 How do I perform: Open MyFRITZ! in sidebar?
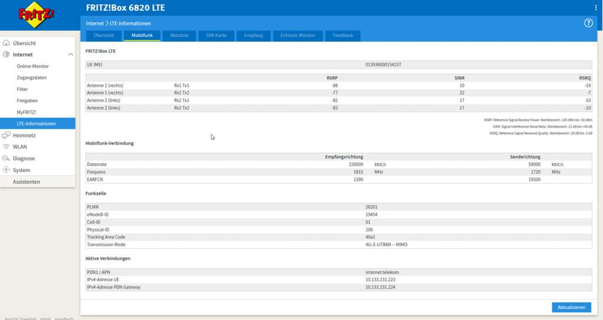26,112
